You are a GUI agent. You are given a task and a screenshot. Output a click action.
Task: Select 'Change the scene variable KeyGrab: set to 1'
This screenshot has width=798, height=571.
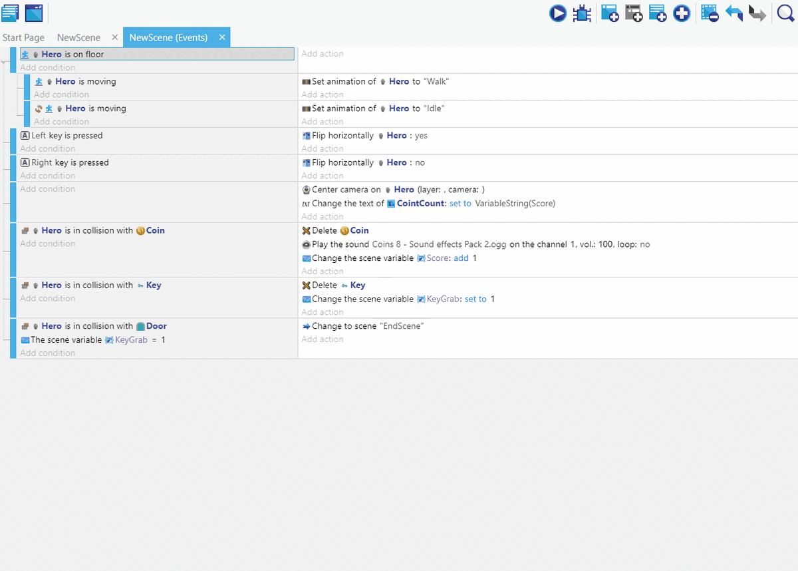[x=398, y=299]
